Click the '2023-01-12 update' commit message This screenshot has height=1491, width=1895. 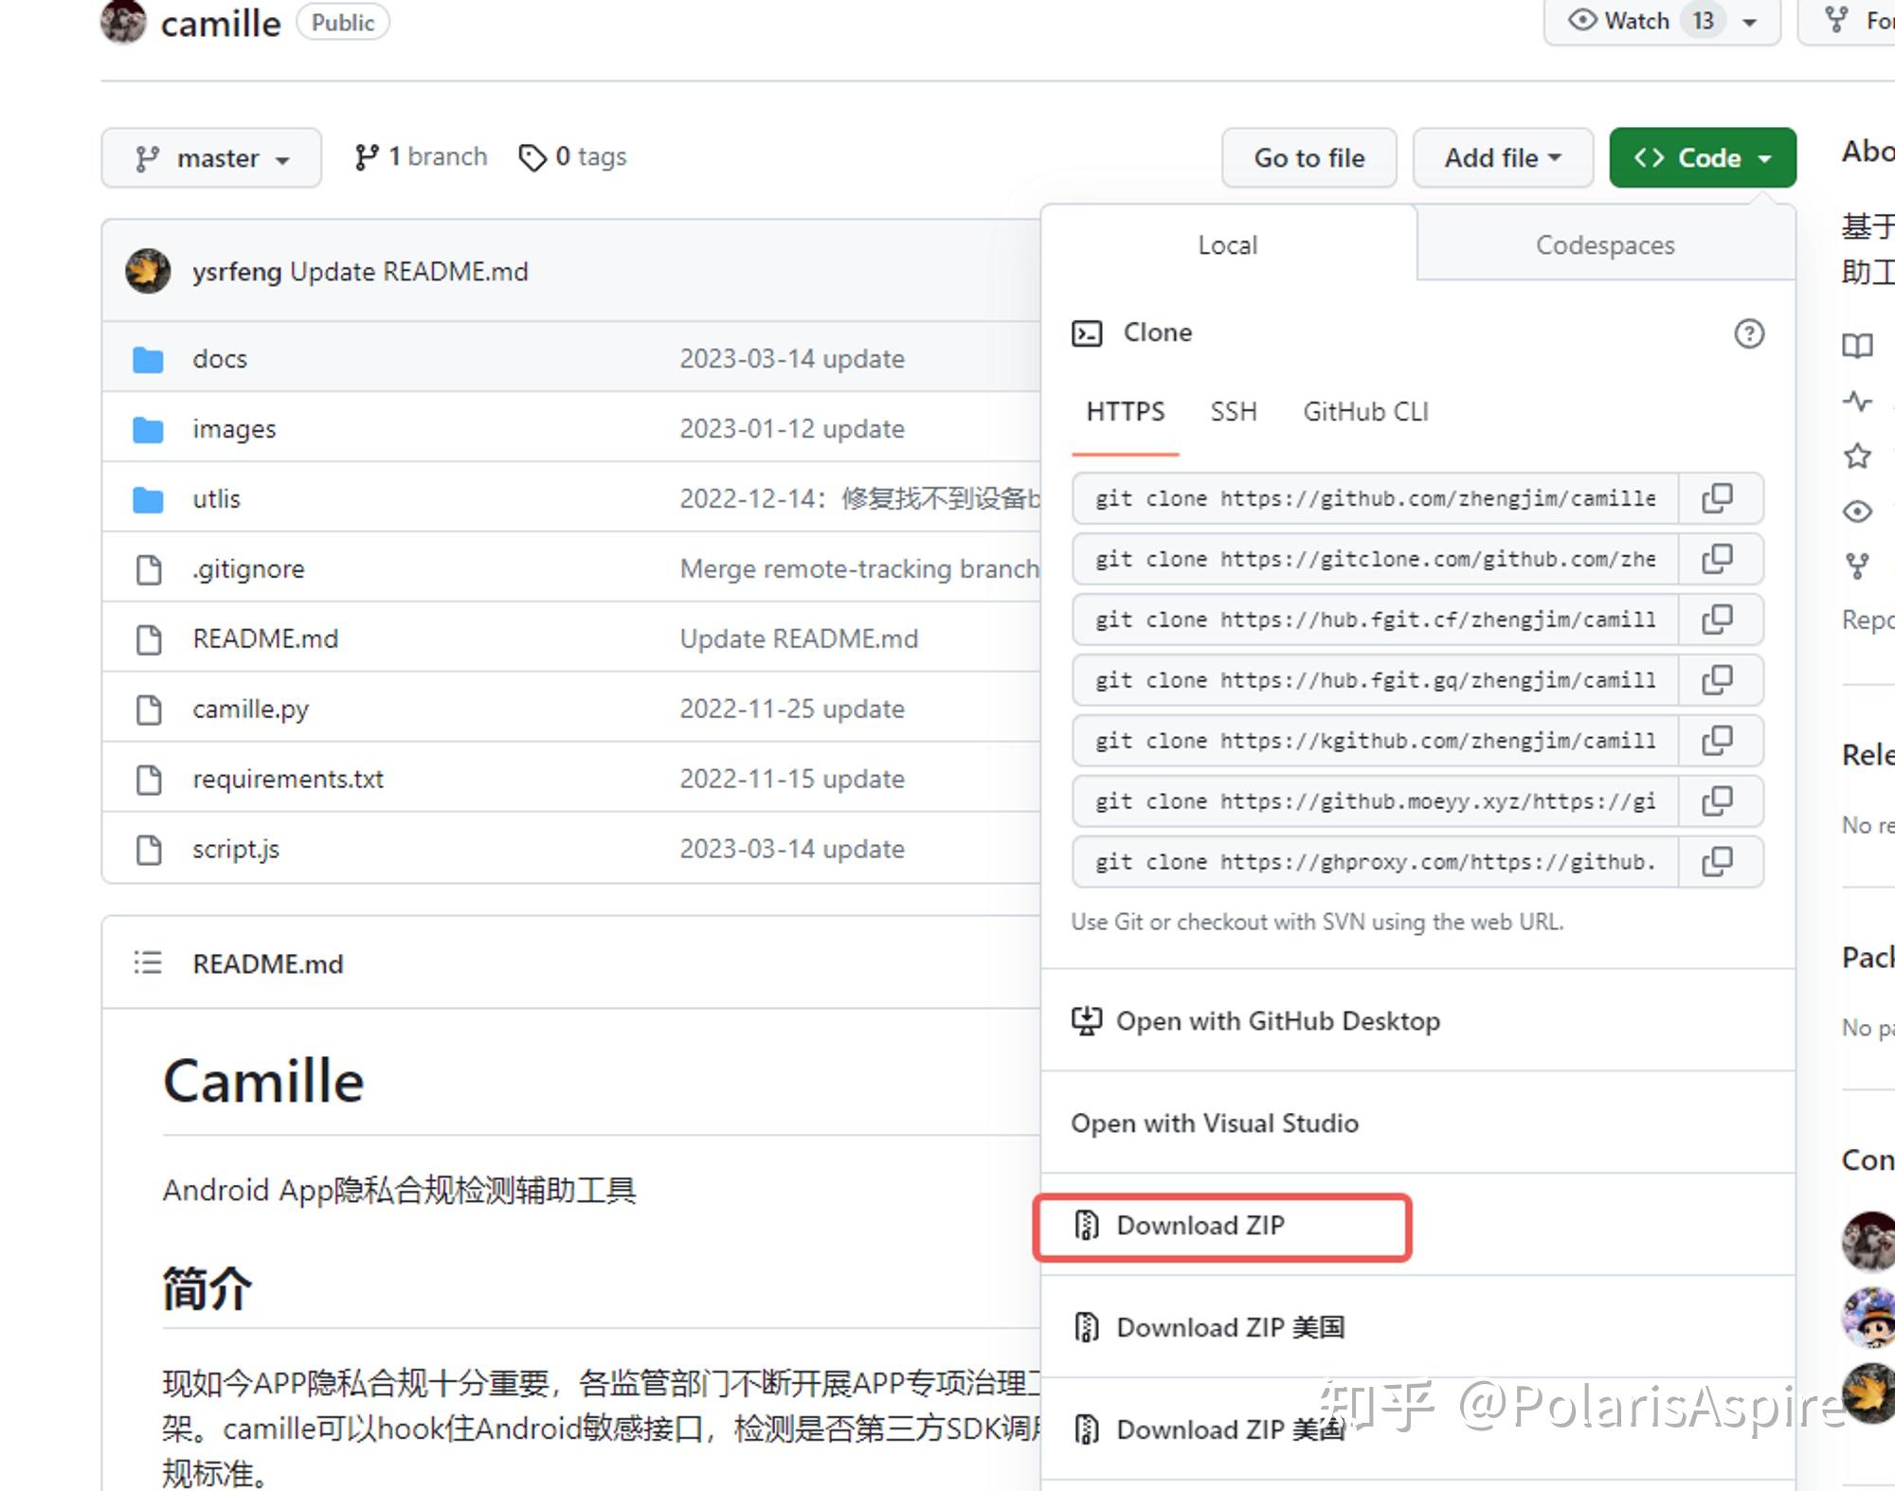coord(792,429)
